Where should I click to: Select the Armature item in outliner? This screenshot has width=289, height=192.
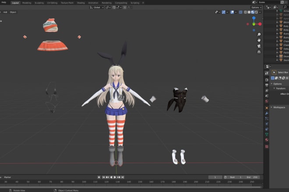tap(286, 11)
